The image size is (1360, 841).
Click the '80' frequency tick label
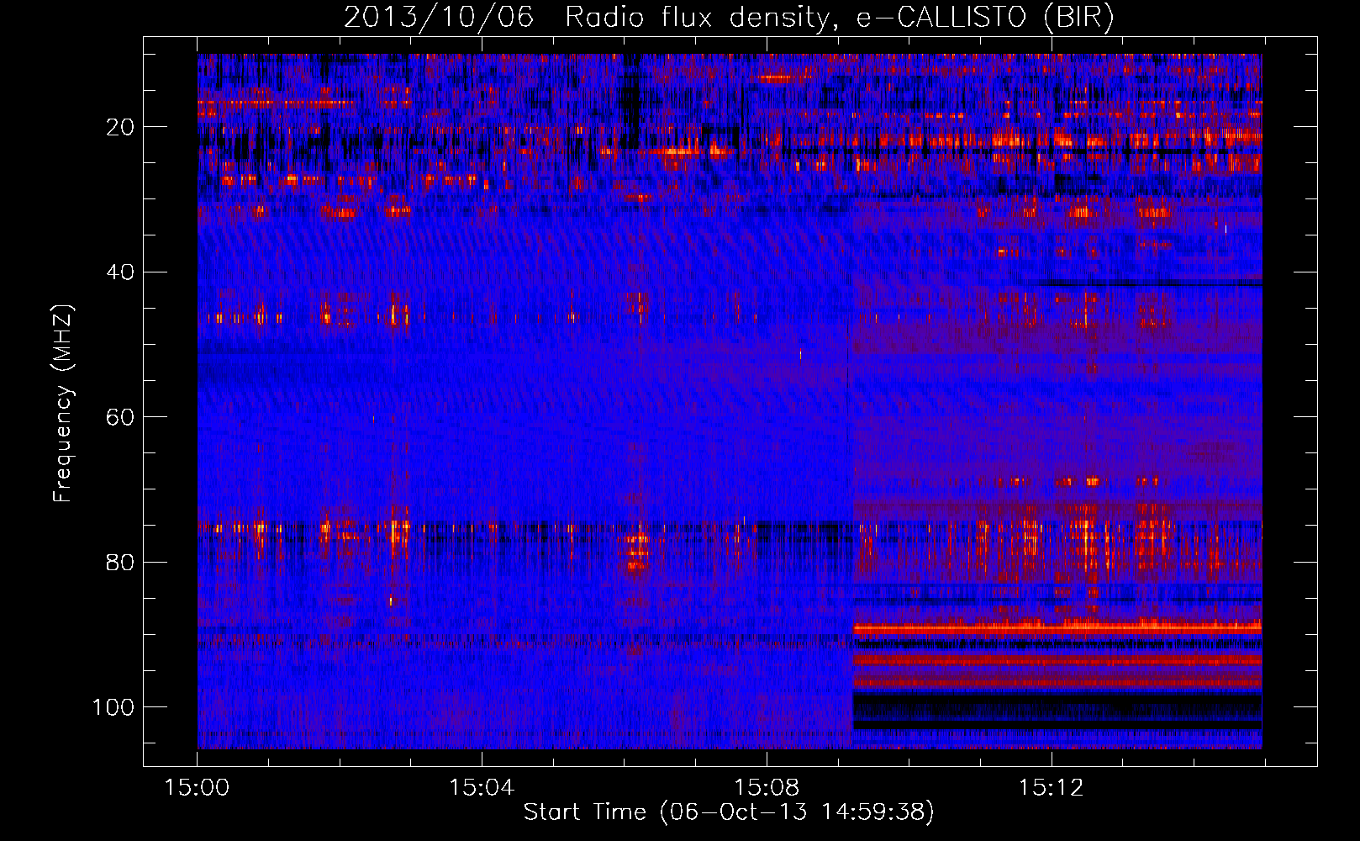pyautogui.click(x=120, y=562)
